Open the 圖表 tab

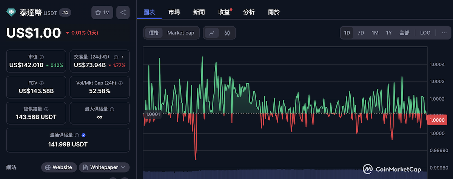[x=149, y=12]
